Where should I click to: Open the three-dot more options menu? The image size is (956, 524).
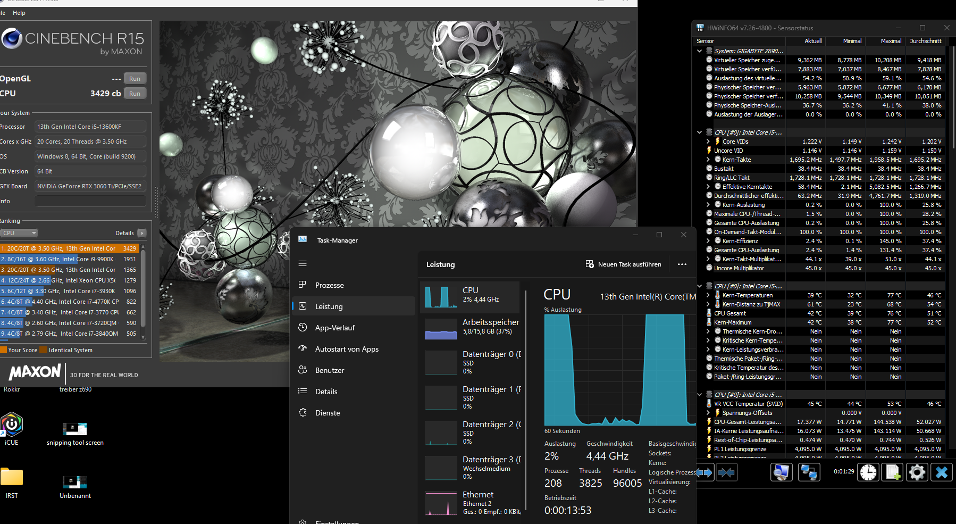[x=682, y=264]
